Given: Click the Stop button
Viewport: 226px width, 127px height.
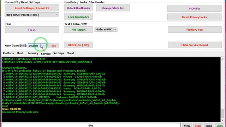Looking at the screenshot, I should [x=198, y=126].
